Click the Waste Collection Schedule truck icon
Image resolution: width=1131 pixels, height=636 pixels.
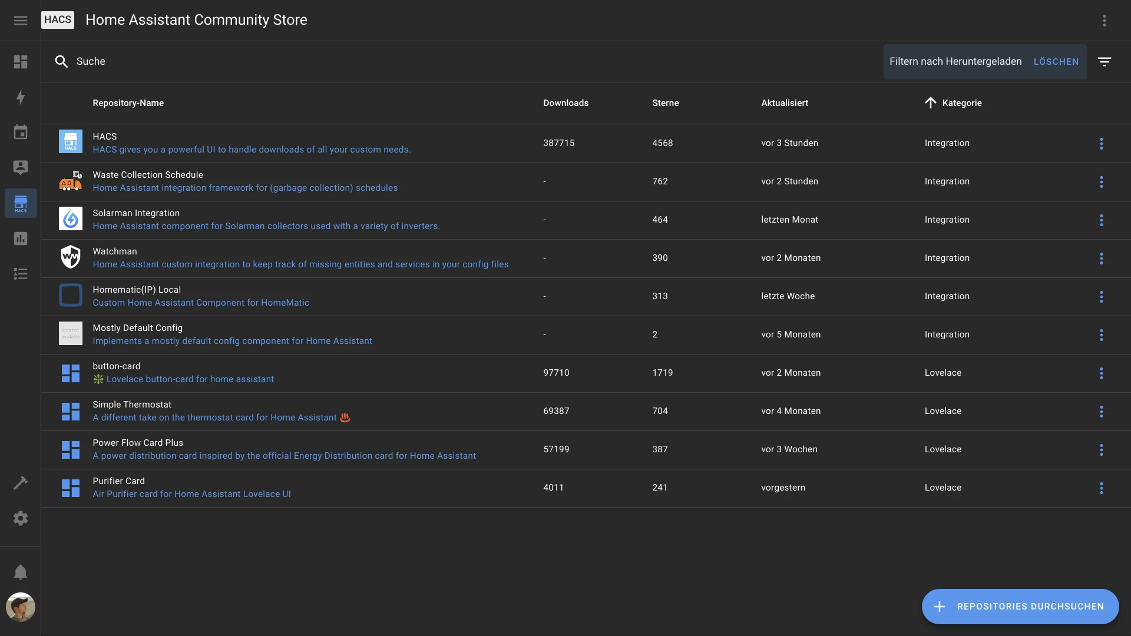coord(71,181)
